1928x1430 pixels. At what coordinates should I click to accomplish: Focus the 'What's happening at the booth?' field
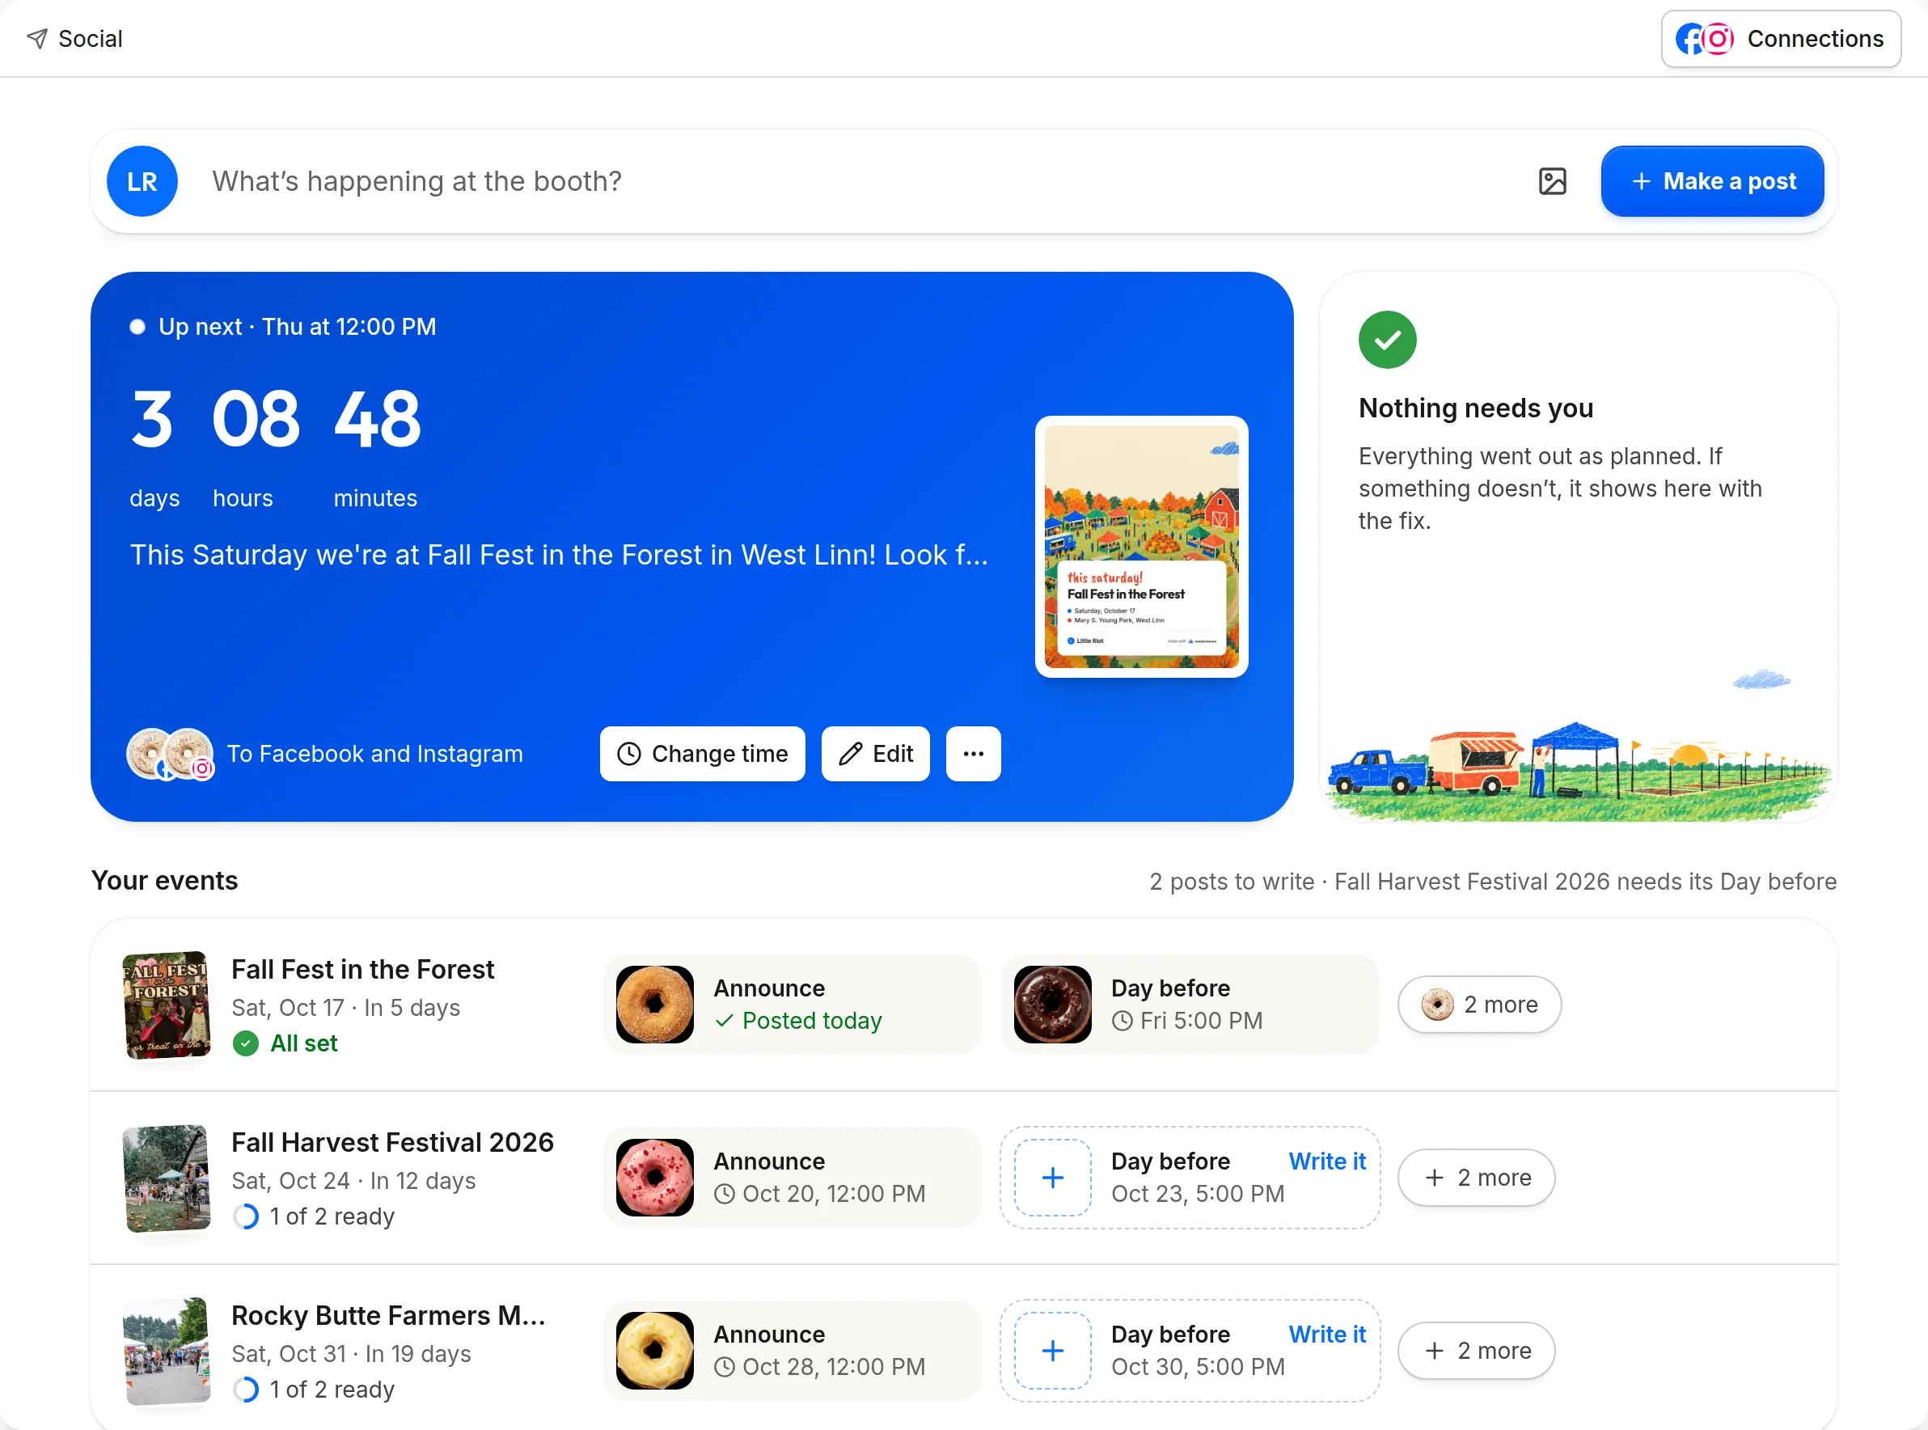click(856, 181)
